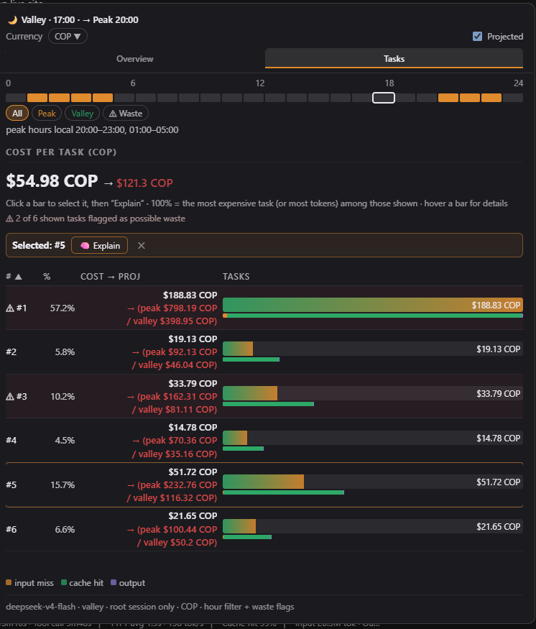Click the Explain button
This screenshot has height=629, width=536.
pyautogui.click(x=99, y=246)
